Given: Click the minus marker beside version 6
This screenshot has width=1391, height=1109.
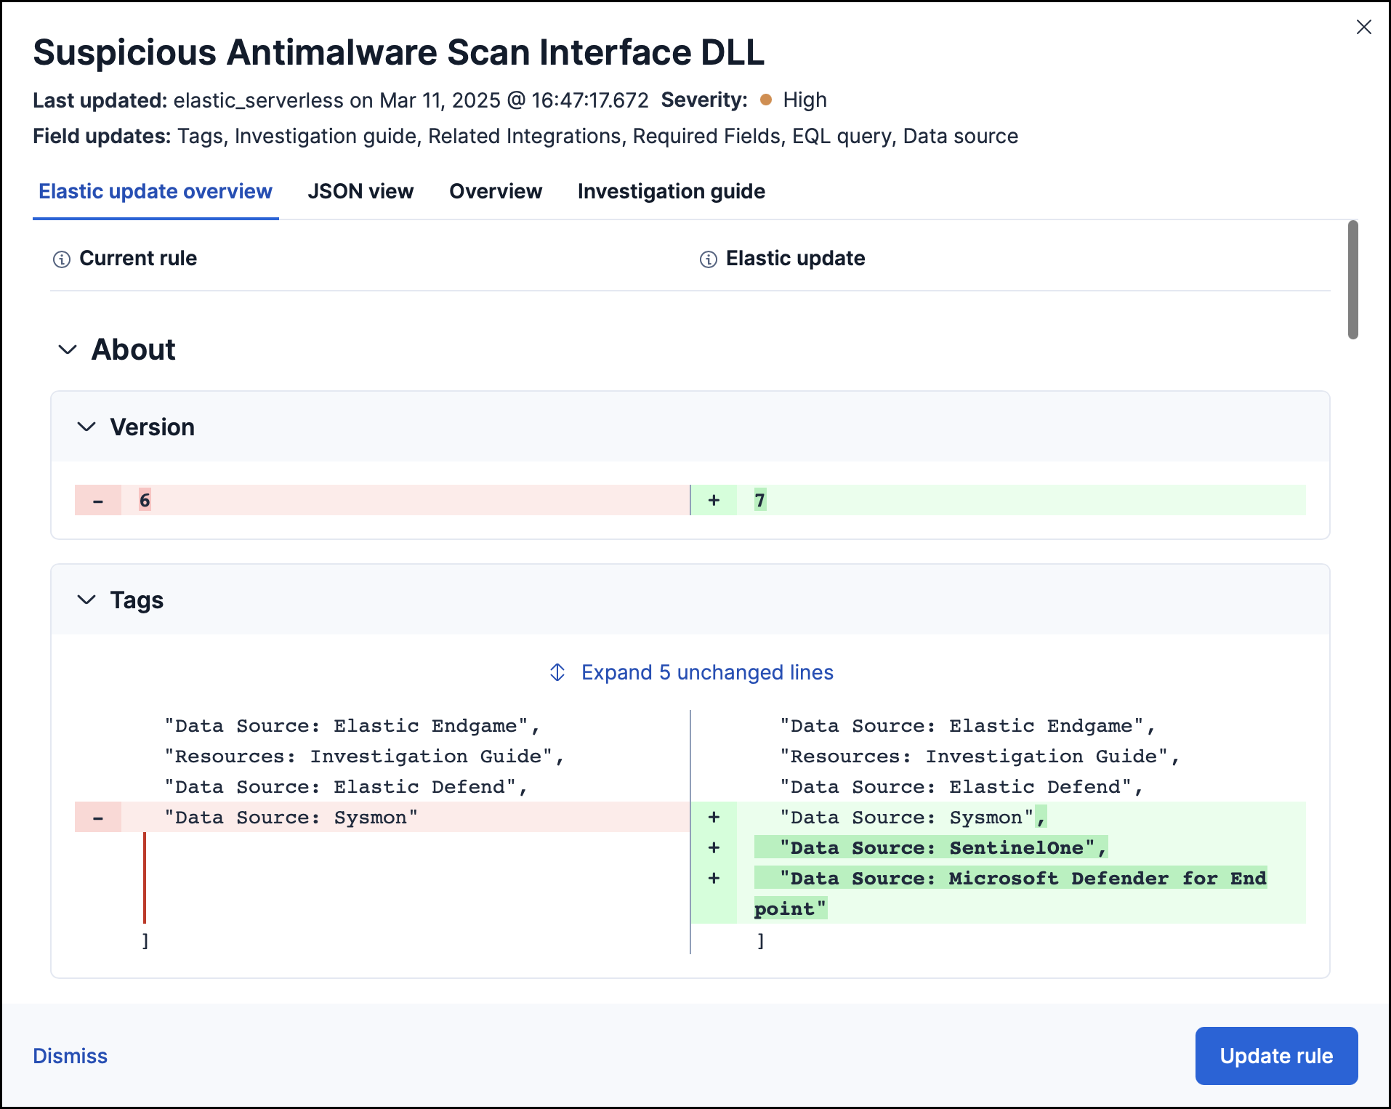Looking at the screenshot, I should click(98, 500).
